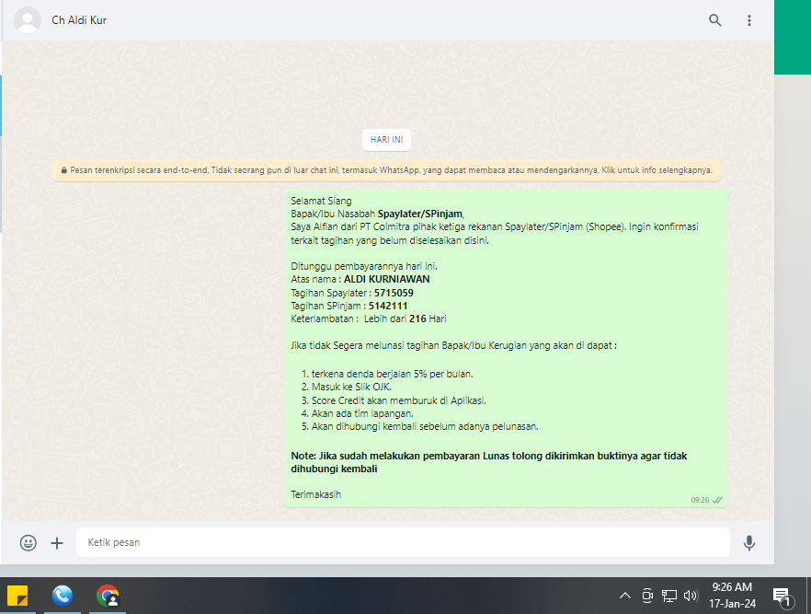Check double-tick status on the 09:26 message
Screen dimensions: 811x614
coord(717,500)
